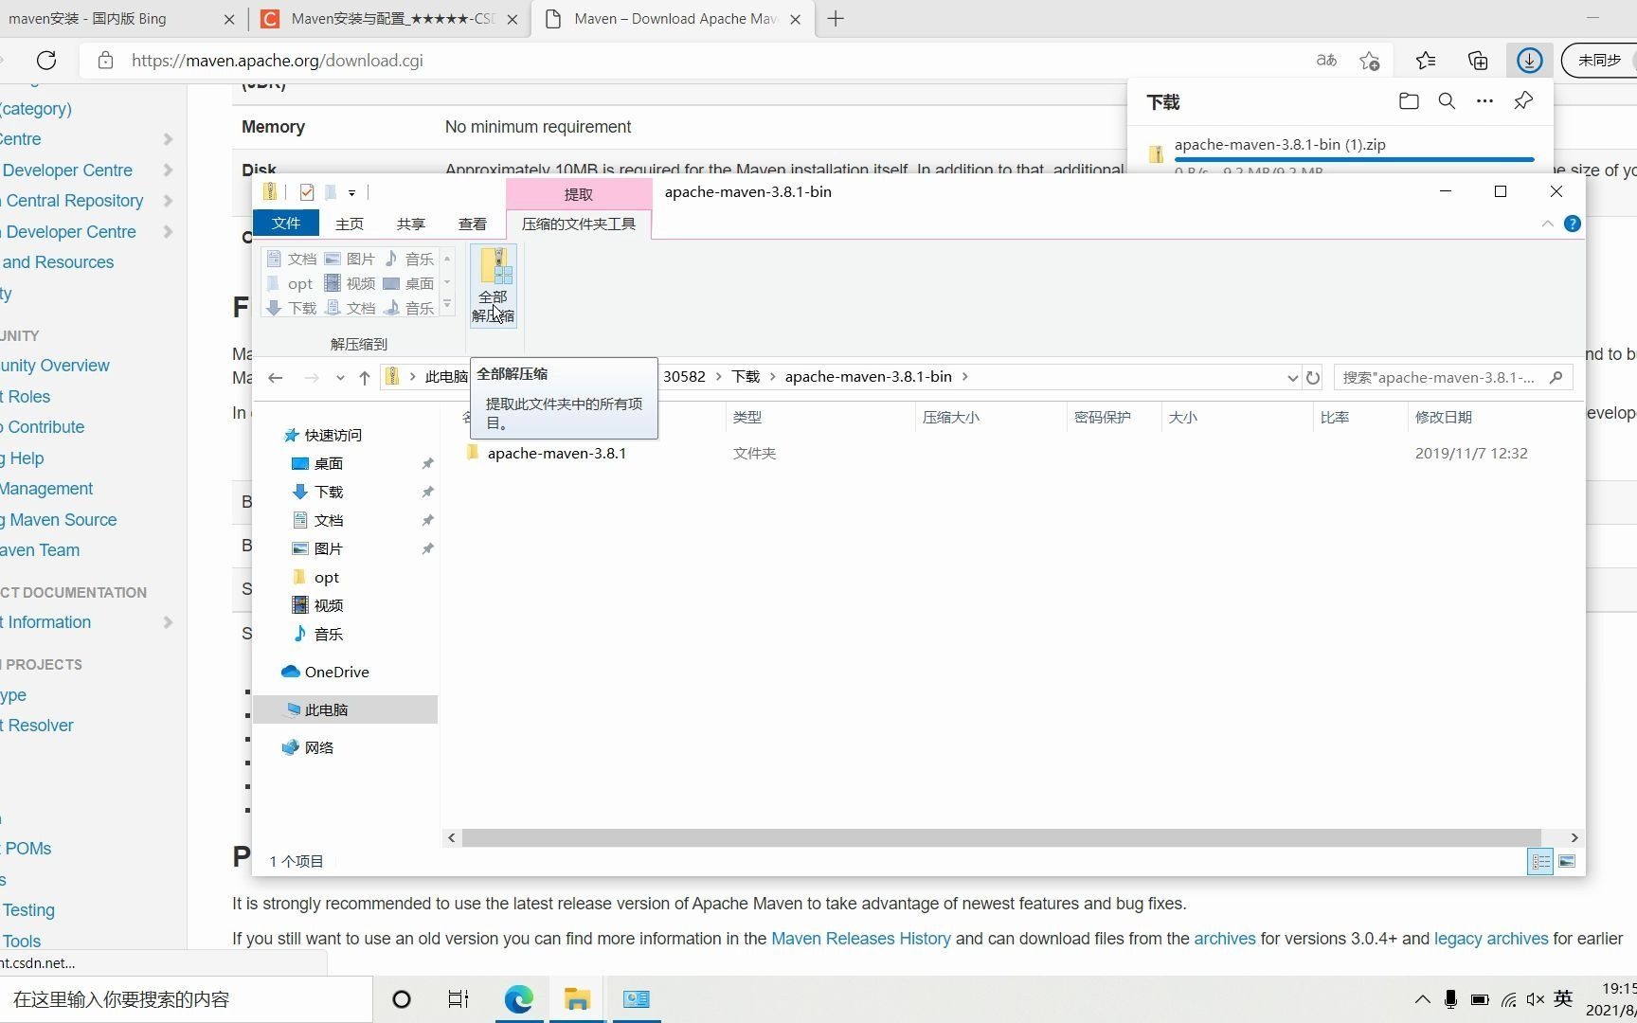This screenshot has height=1023, width=1637.
Task: Click Windows taskbar search box
Action: (x=186, y=999)
